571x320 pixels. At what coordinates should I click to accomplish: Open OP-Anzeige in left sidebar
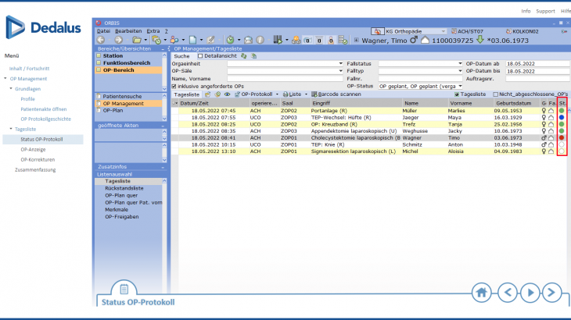(33, 149)
